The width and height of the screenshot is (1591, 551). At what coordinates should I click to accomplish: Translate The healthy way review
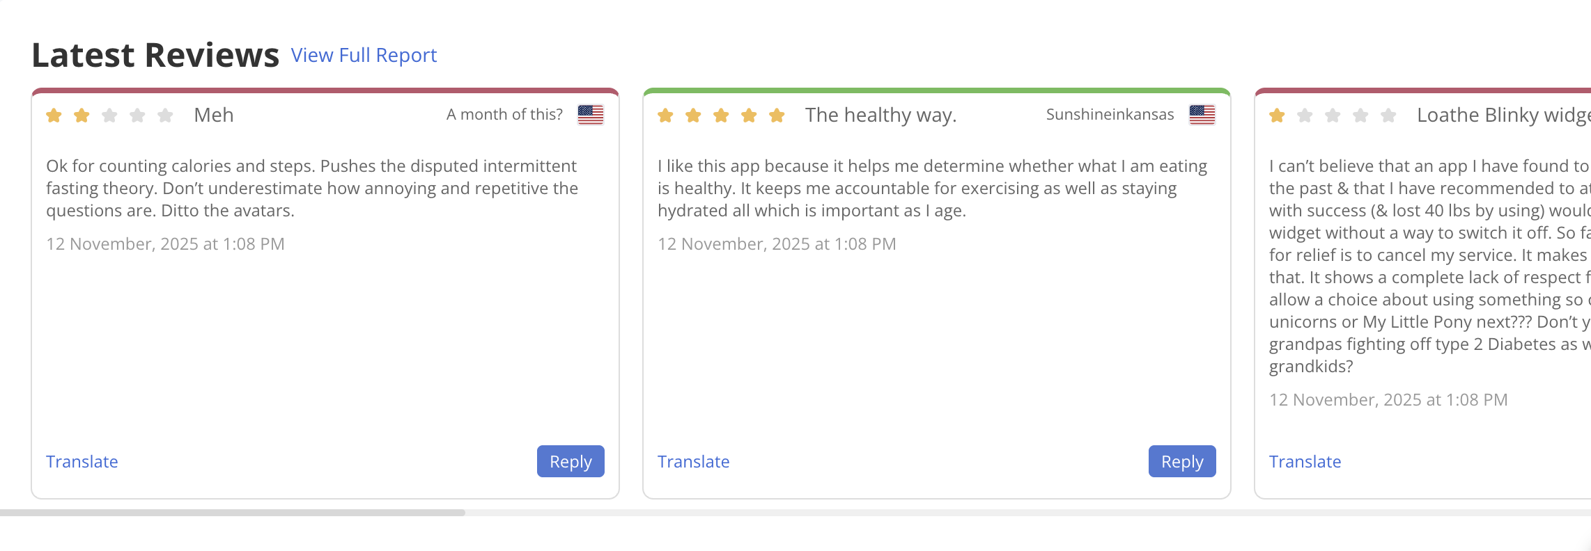[694, 462]
